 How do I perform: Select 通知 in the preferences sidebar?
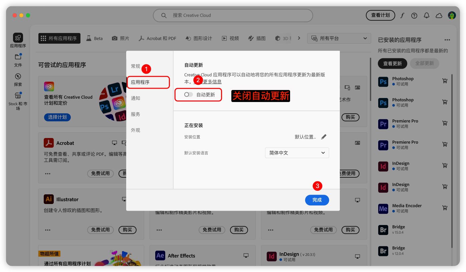click(136, 98)
